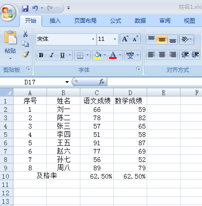Apply yellow fill color to cell

click(98, 55)
